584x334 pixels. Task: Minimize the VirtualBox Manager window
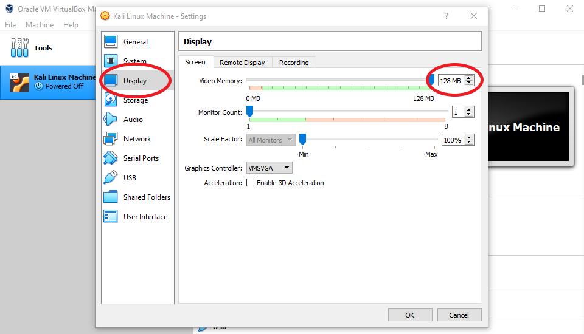pyautogui.click(x=515, y=9)
